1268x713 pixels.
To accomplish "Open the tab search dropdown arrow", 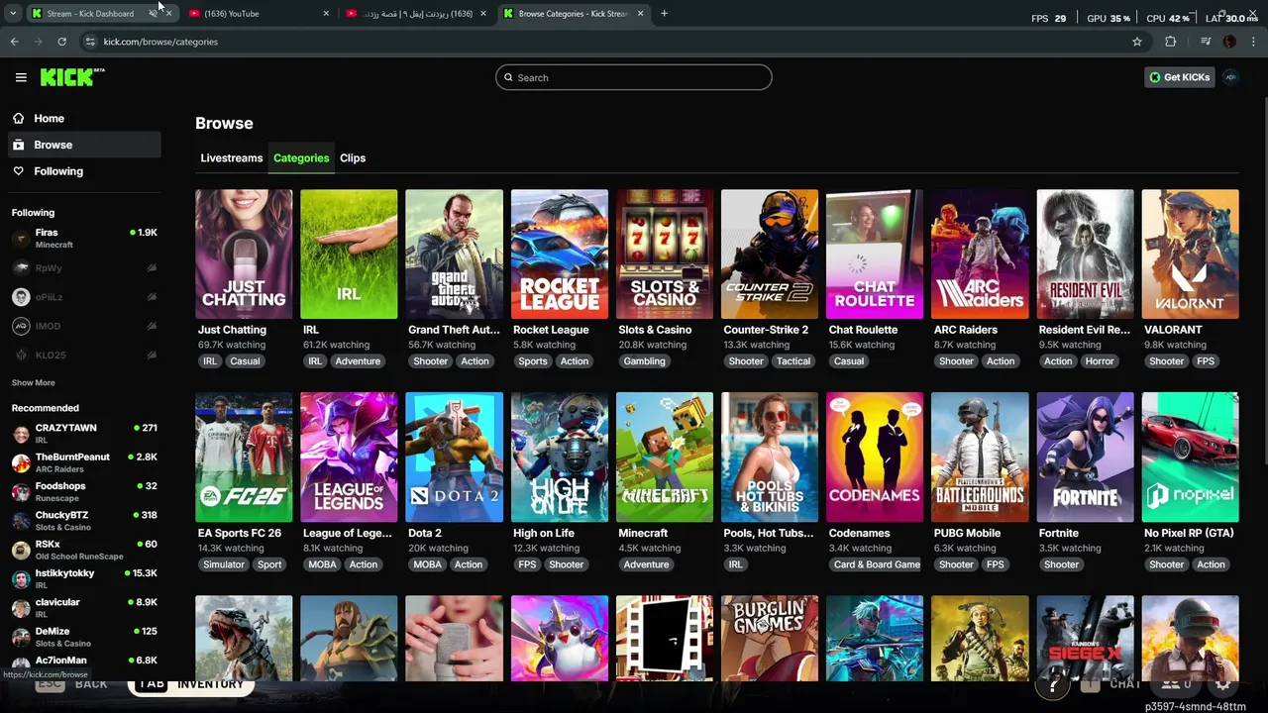I will pyautogui.click(x=12, y=14).
